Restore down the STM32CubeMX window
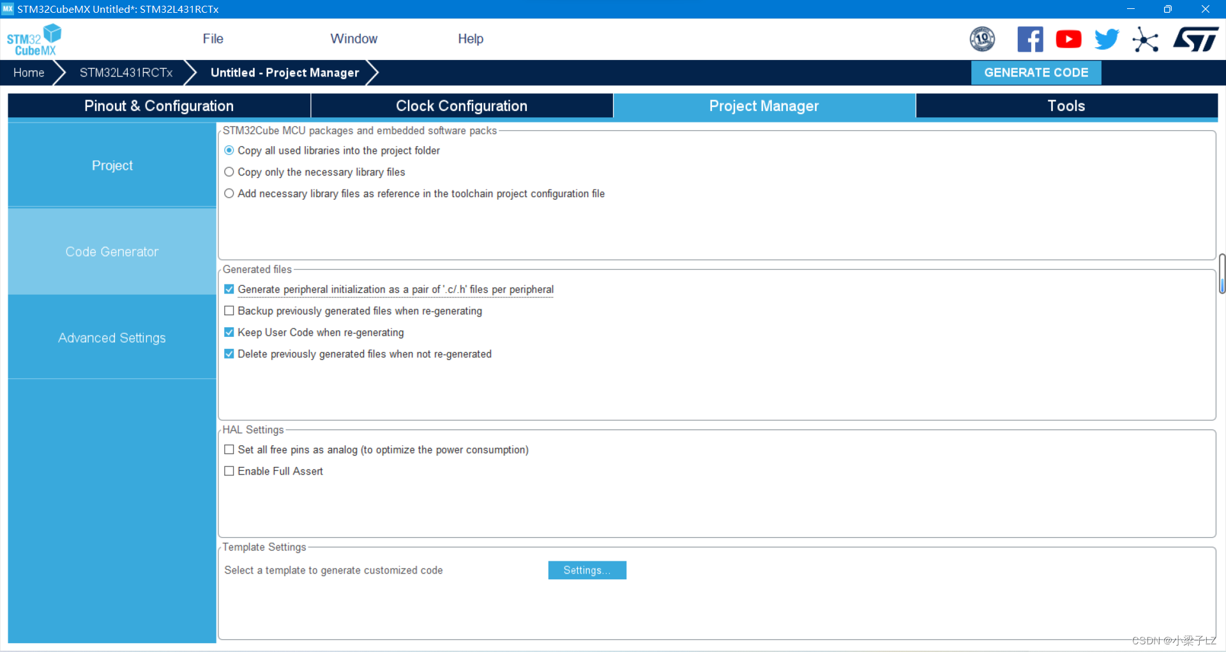This screenshot has width=1226, height=652. [1168, 9]
